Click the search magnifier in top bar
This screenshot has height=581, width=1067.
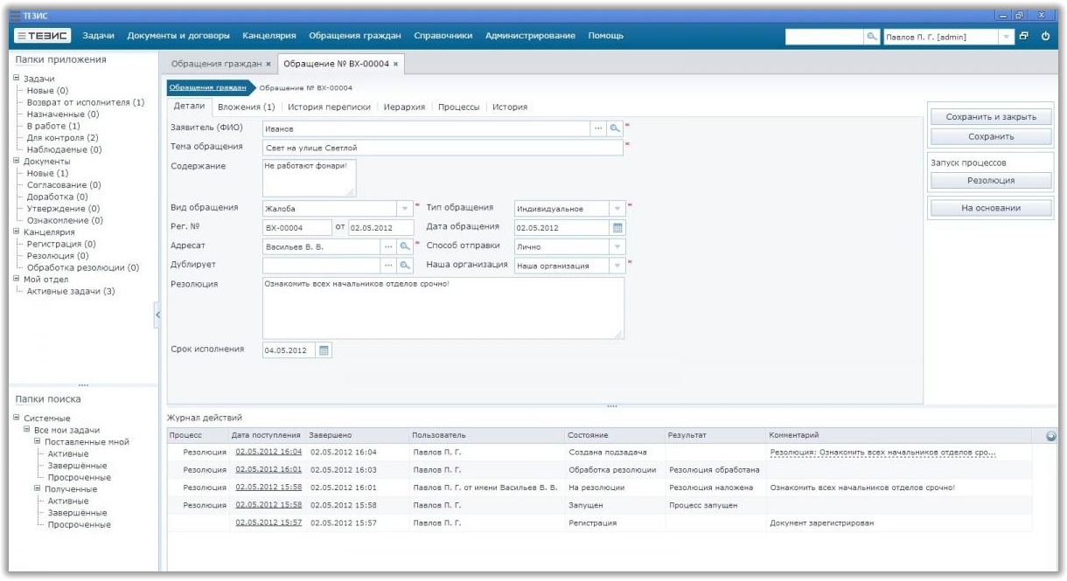[x=871, y=37]
